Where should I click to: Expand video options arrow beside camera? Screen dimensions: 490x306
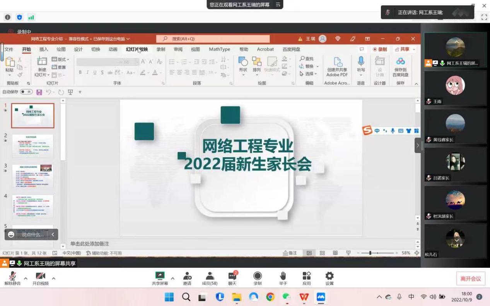pyautogui.click(x=53, y=278)
